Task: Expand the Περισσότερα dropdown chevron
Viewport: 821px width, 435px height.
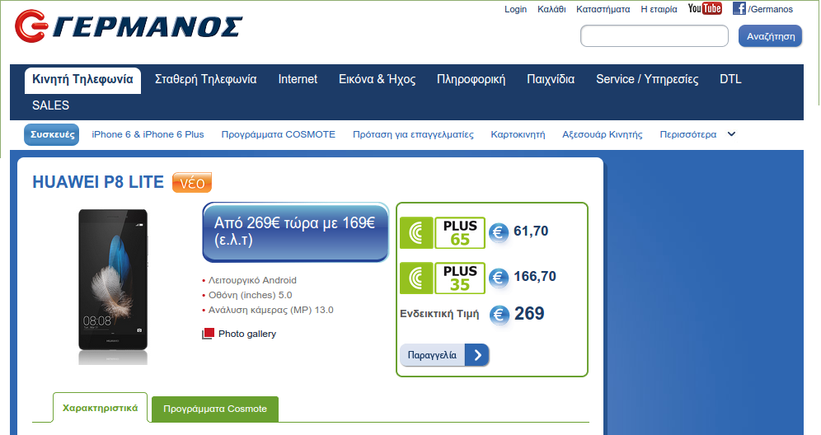Action: coord(731,134)
